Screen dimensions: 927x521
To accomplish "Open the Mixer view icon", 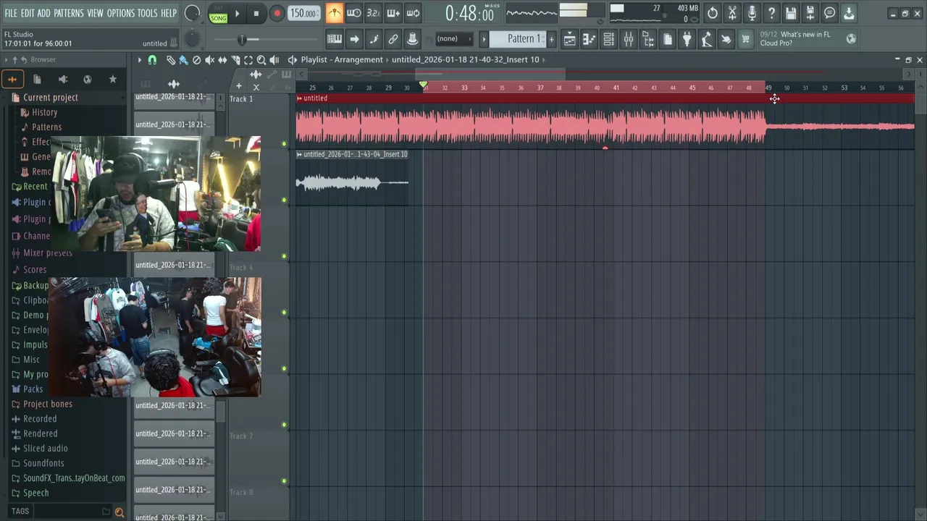I will click(x=629, y=39).
